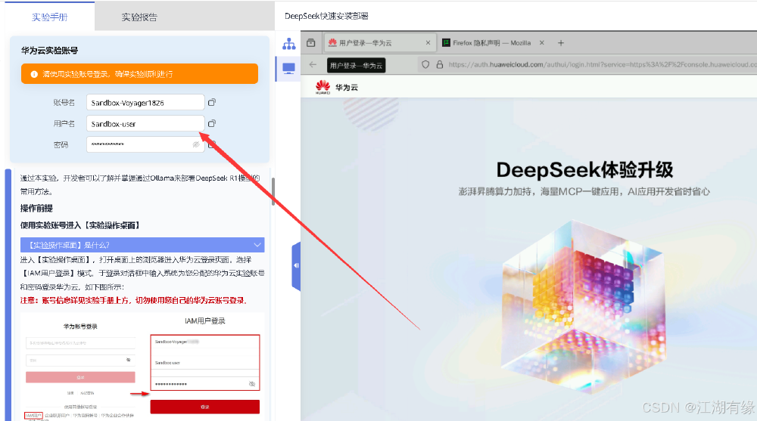Viewport: 757px width, 421px height.
Task: Copy the 账号名 Sandbox-Voyager1826 value
Action: [211, 102]
